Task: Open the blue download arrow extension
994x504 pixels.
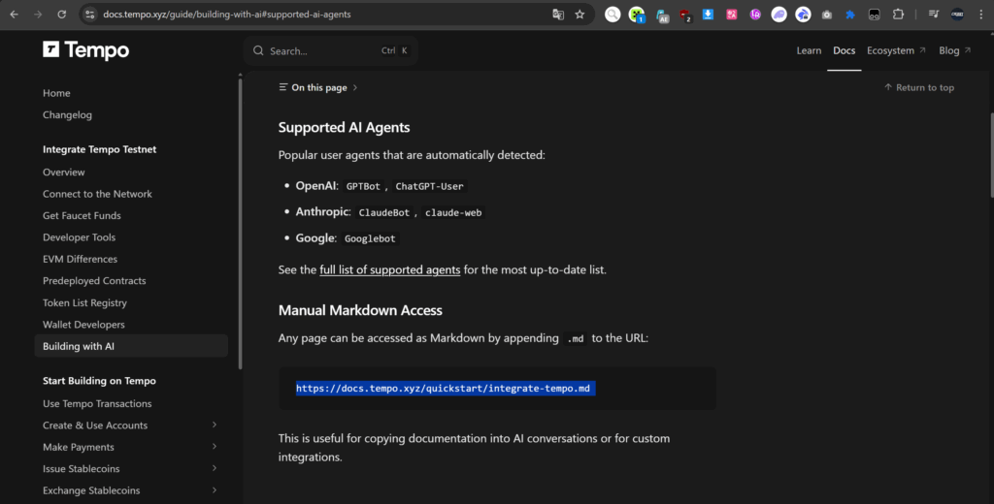Action: [708, 14]
